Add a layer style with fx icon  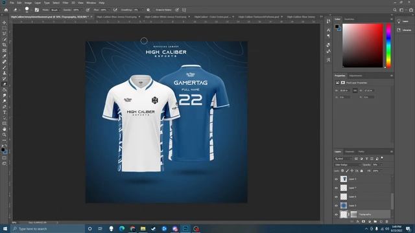pyautogui.click(x=357, y=221)
